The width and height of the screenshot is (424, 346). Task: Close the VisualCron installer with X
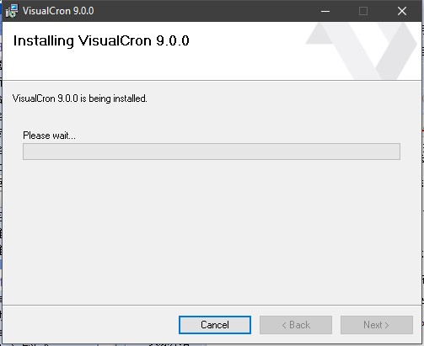tap(402, 11)
